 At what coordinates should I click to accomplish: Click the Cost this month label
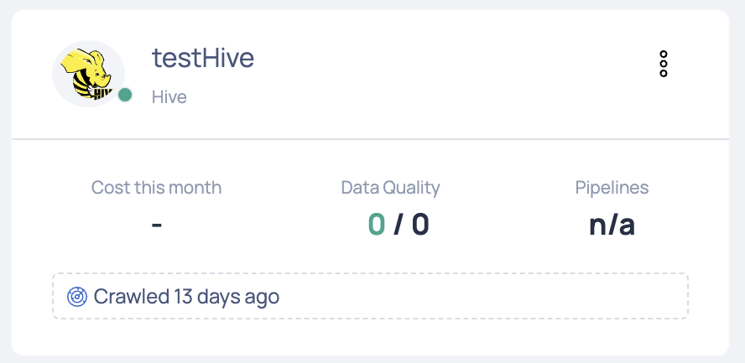[x=156, y=188]
